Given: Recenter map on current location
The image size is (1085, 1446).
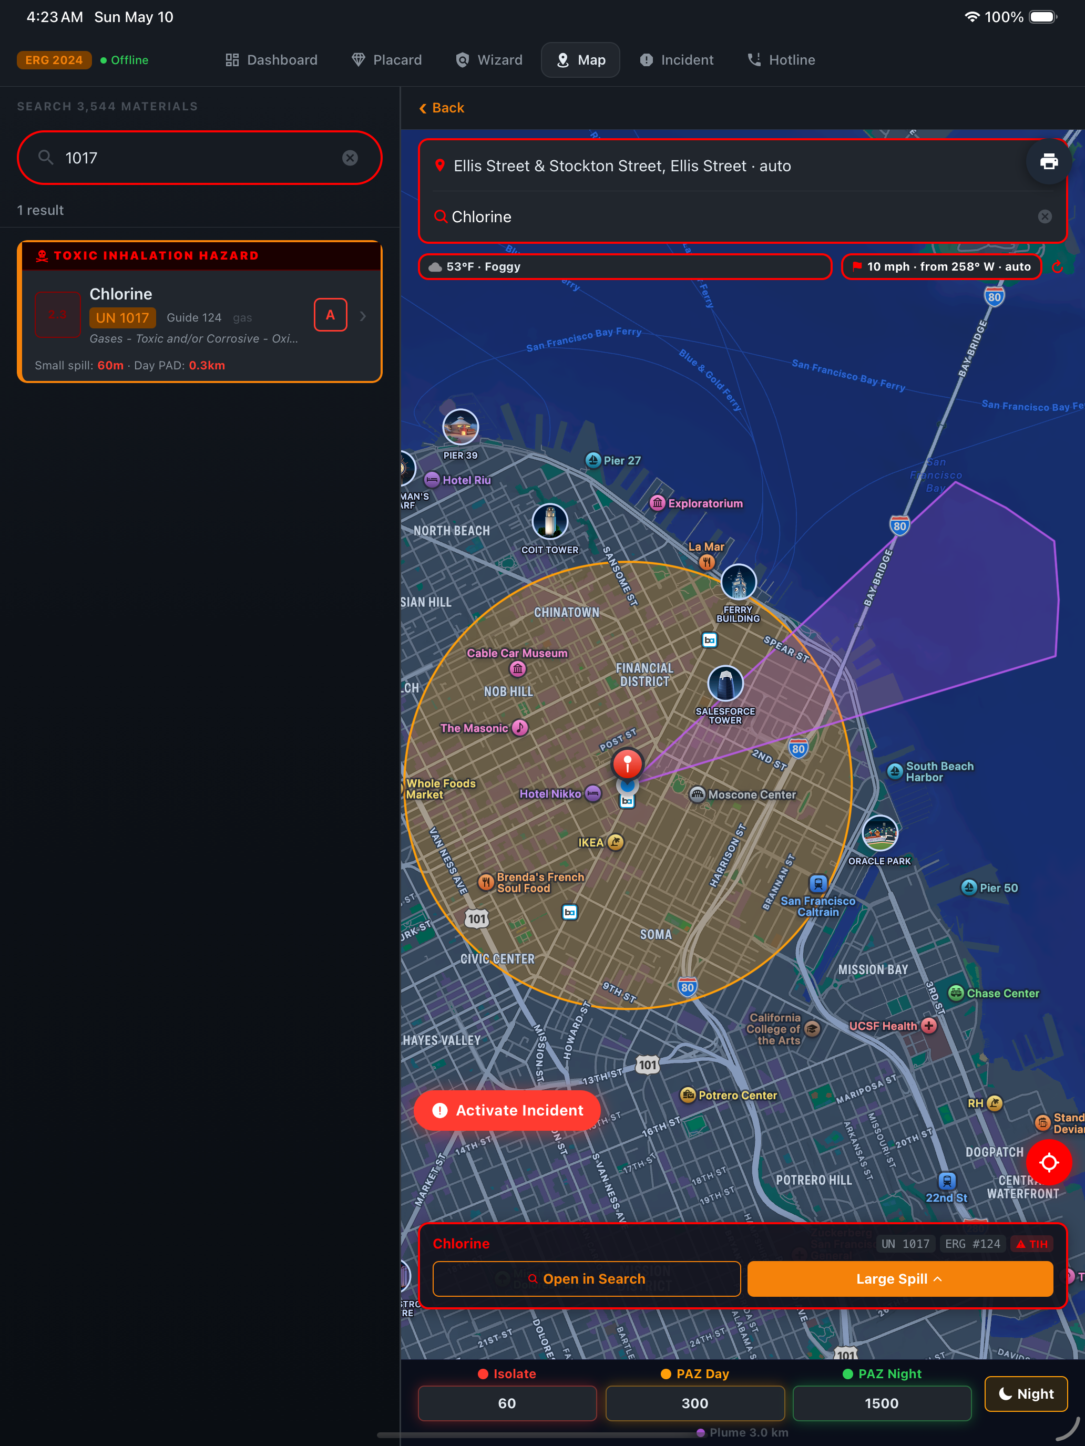Looking at the screenshot, I should point(1048,1163).
